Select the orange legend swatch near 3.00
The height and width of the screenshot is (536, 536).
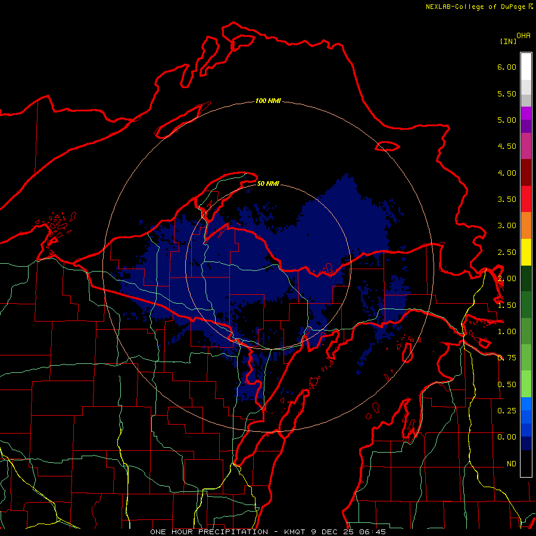[x=526, y=226]
